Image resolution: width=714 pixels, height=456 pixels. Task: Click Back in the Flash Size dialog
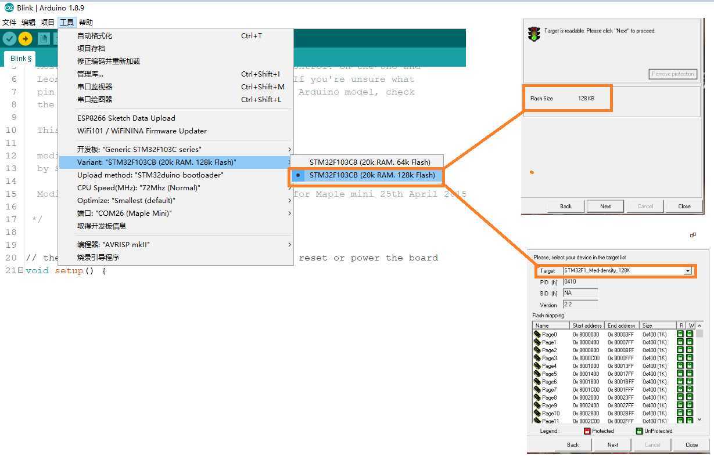tap(566, 206)
